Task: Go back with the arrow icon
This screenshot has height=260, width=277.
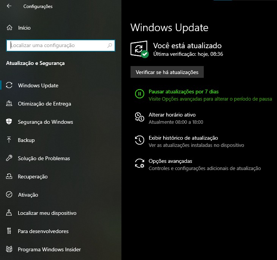Action: click(9, 6)
